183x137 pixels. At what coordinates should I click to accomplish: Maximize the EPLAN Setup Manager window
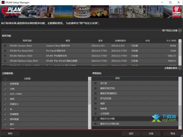pyautogui.click(x=170, y=2)
